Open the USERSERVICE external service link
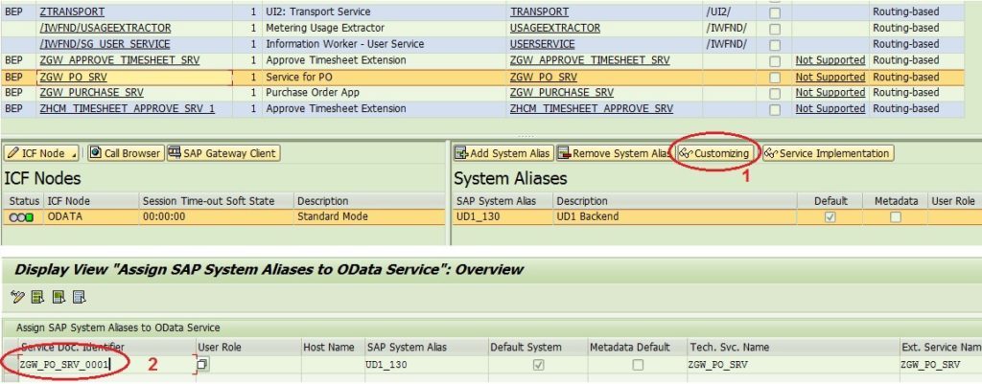 (x=543, y=44)
